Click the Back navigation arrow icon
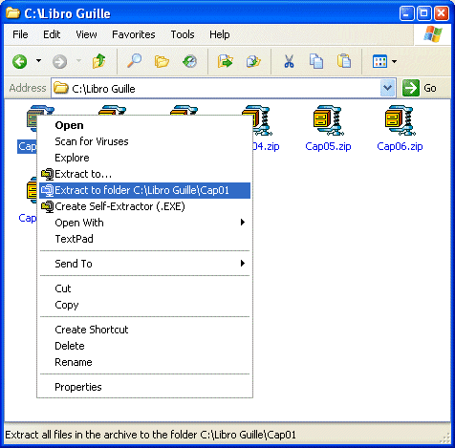The height and width of the screenshot is (448, 455). point(20,61)
